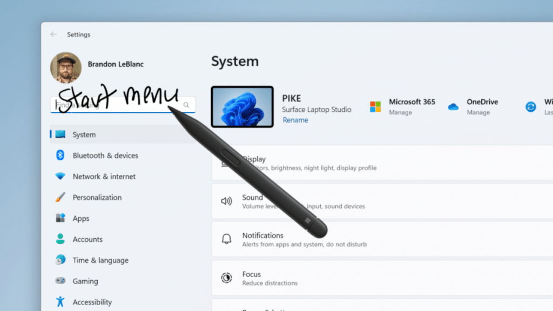Click the Time & language globe icon
Screen dimensions: 553x311
pos(60,260)
